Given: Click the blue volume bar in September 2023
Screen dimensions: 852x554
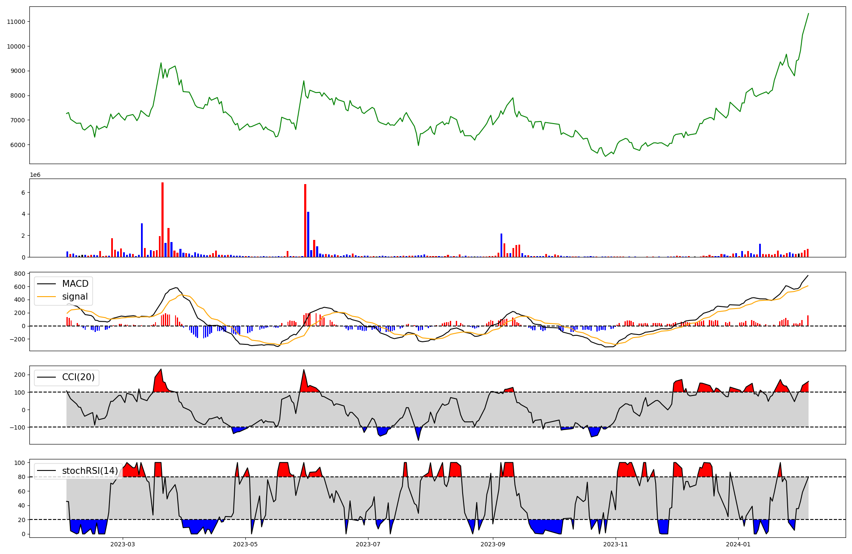Looking at the screenshot, I should tap(501, 245).
